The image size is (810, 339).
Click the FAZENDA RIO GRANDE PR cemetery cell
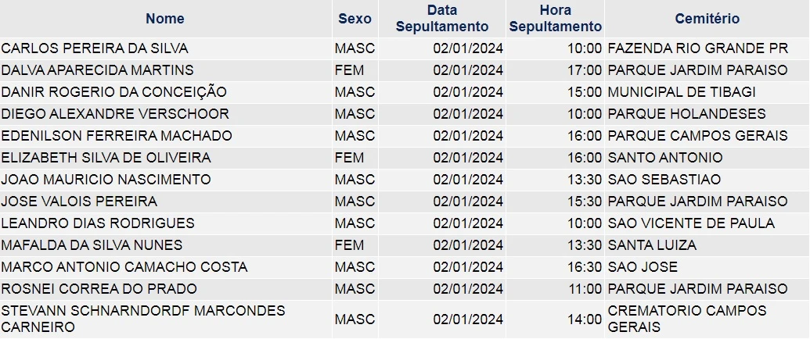(x=697, y=48)
